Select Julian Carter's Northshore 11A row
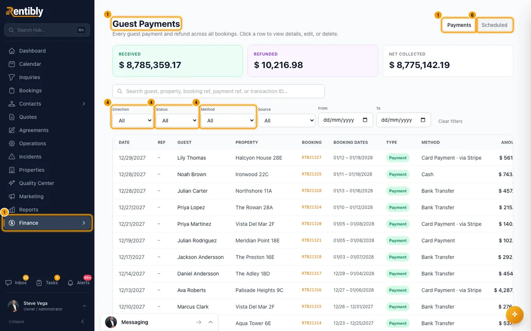The height and width of the screenshot is (331, 531). tap(313, 191)
